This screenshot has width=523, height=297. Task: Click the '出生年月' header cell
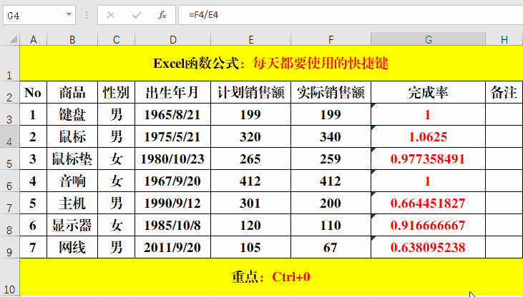[172, 92]
